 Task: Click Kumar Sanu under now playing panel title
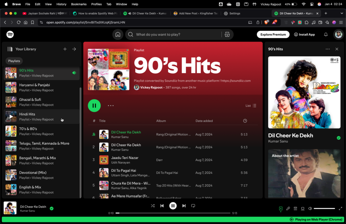click(278, 141)
